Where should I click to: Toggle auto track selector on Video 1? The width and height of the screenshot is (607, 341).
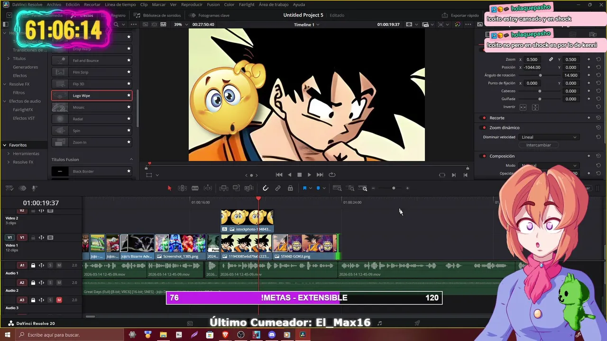(41, 238)
